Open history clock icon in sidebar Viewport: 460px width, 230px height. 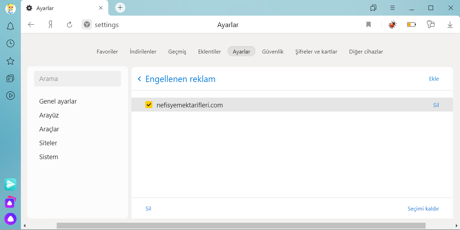(x=10, y=43)
